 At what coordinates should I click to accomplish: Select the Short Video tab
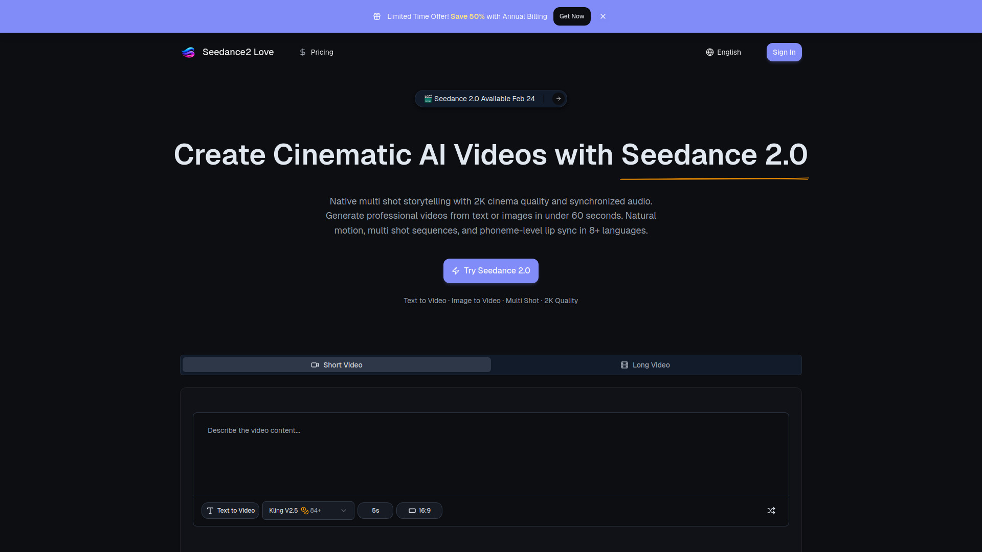[336, 365]
